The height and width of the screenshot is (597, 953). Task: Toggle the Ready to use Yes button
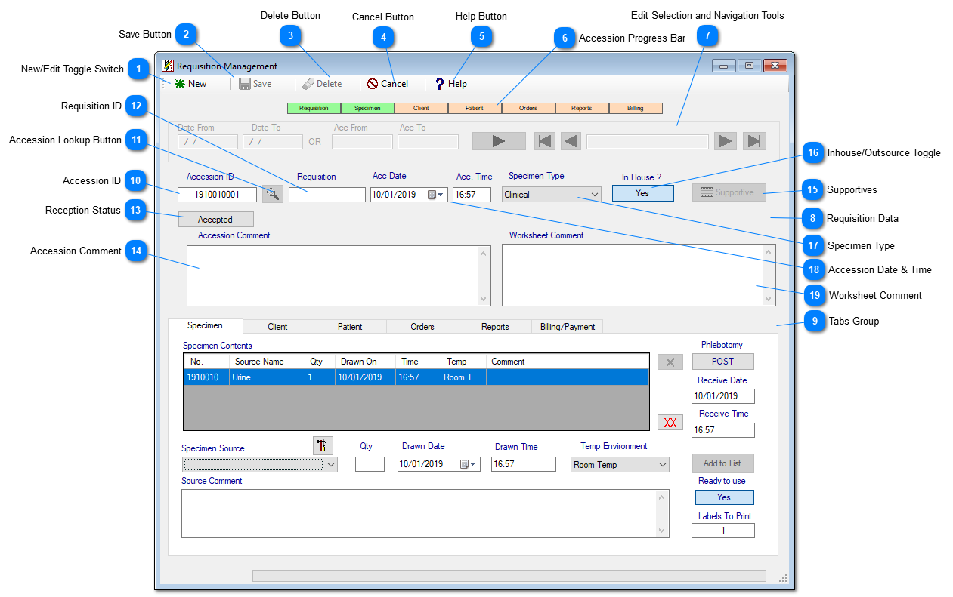(724, 497)
